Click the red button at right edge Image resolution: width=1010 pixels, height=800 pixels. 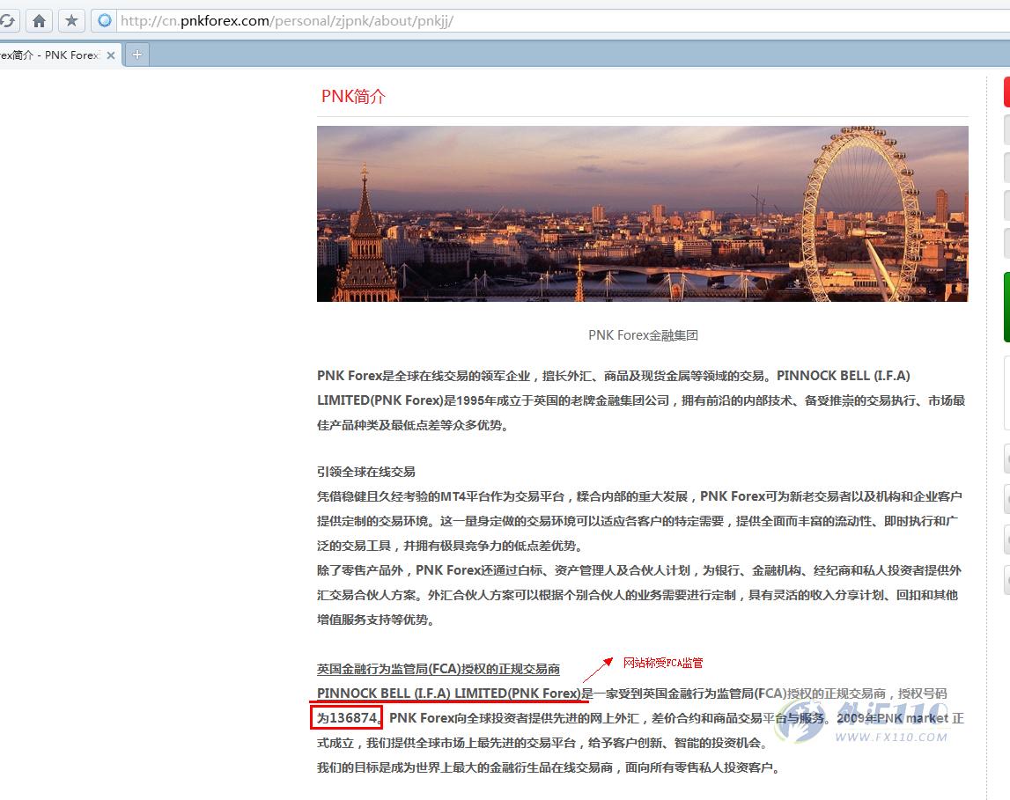pyautogui.click(x=1006, y=92)
